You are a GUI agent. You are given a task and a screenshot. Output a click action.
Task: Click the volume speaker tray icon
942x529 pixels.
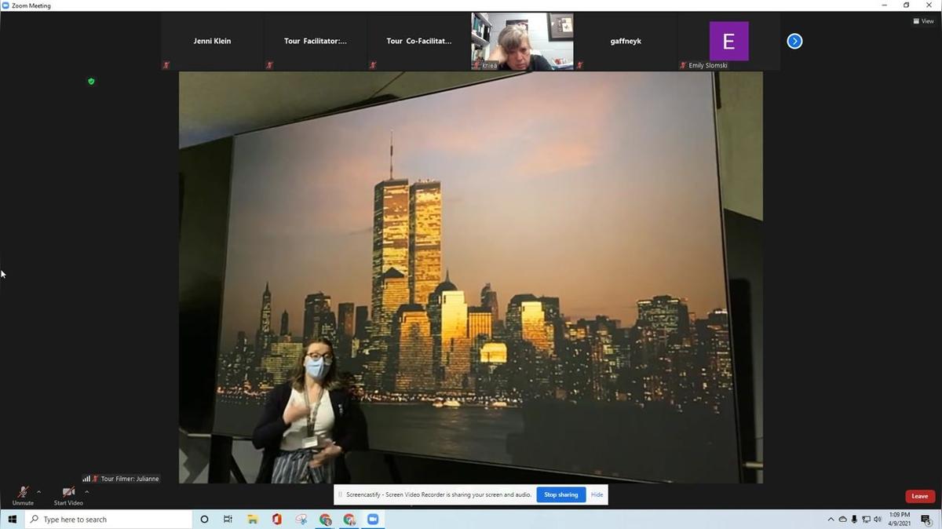(877, 520)
